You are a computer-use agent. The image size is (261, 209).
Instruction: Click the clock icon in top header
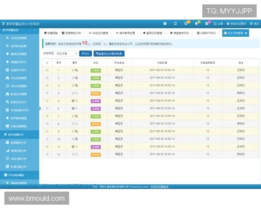(186, 24)
